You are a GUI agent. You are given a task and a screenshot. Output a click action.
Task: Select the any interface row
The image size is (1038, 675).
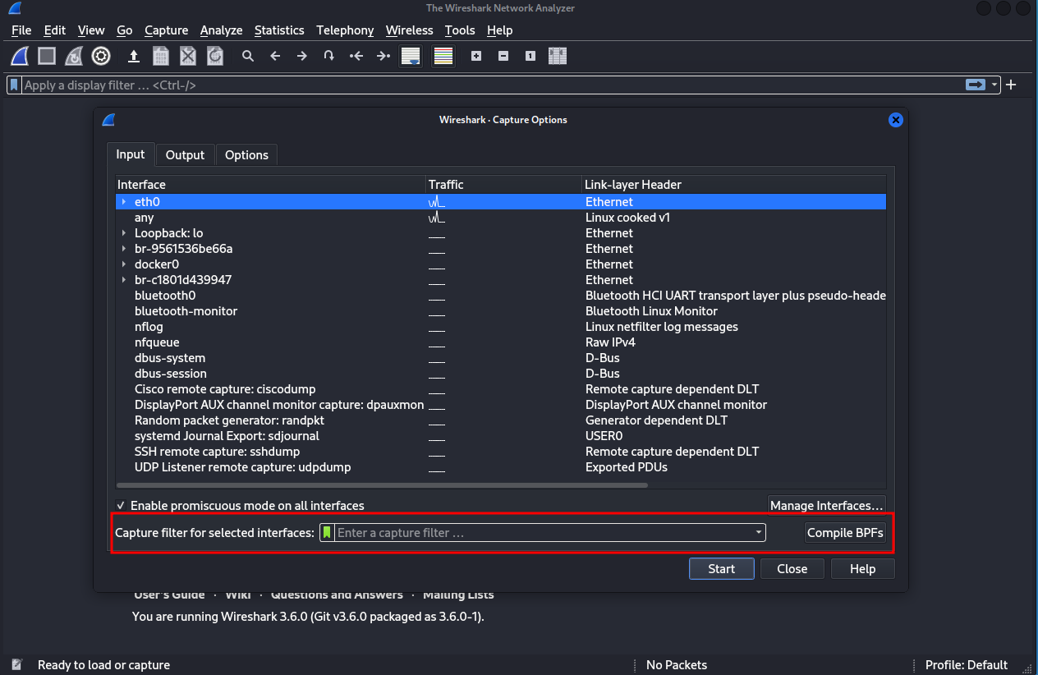click(x=501, y=218)
